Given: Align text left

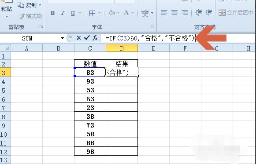Looking at the screenshot, I should (x=164, y=13).
